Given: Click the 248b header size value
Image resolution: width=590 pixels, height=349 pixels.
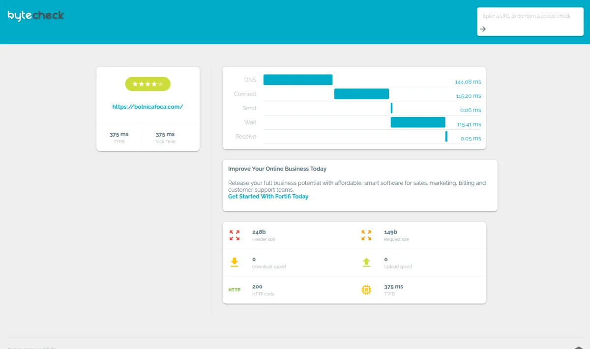Looking at the screenshot, I should click(x=259, y=232).
